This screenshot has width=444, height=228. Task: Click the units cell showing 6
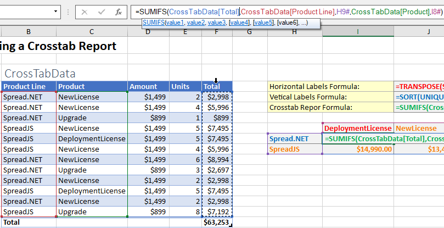tap(186, 160)
